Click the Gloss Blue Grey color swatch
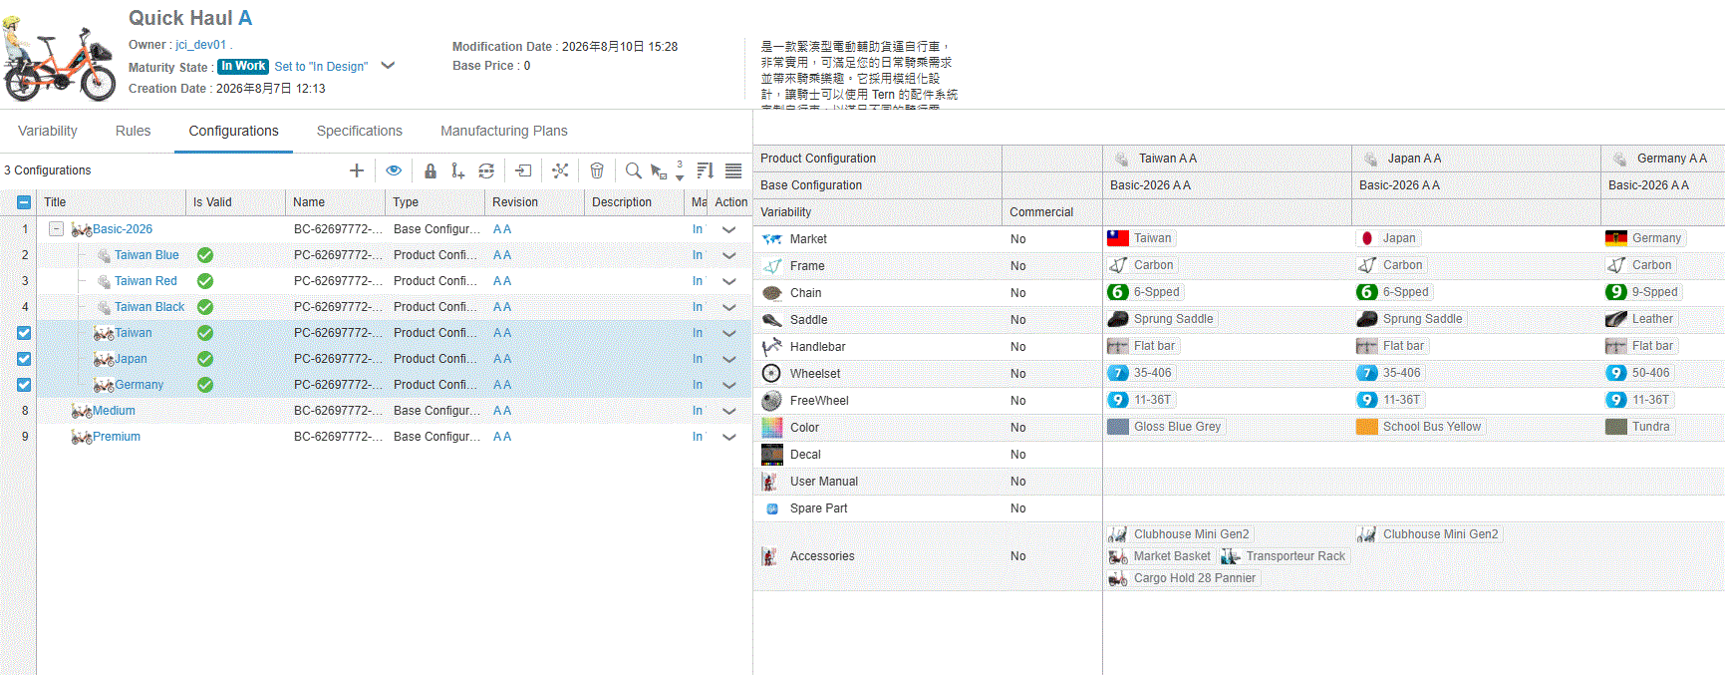1725x675 pixels. (x=1118, y=427)
